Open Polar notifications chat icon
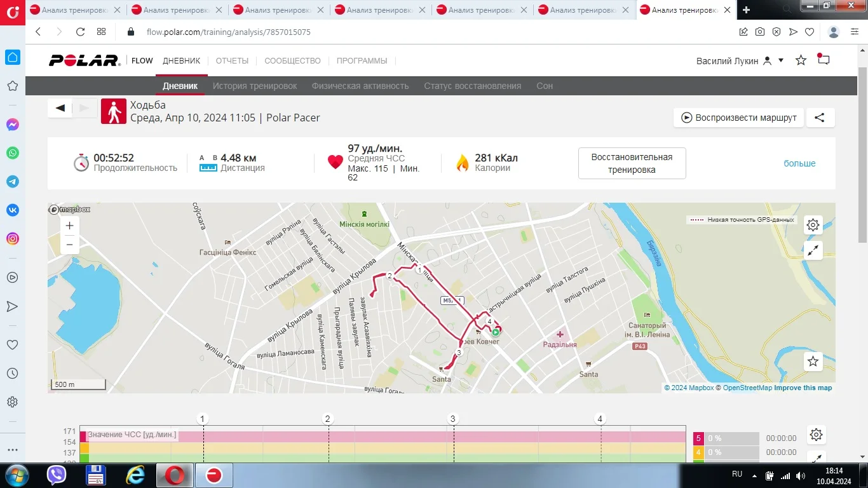868x488 pixels. pyautogui.click(x=824, y=60)
